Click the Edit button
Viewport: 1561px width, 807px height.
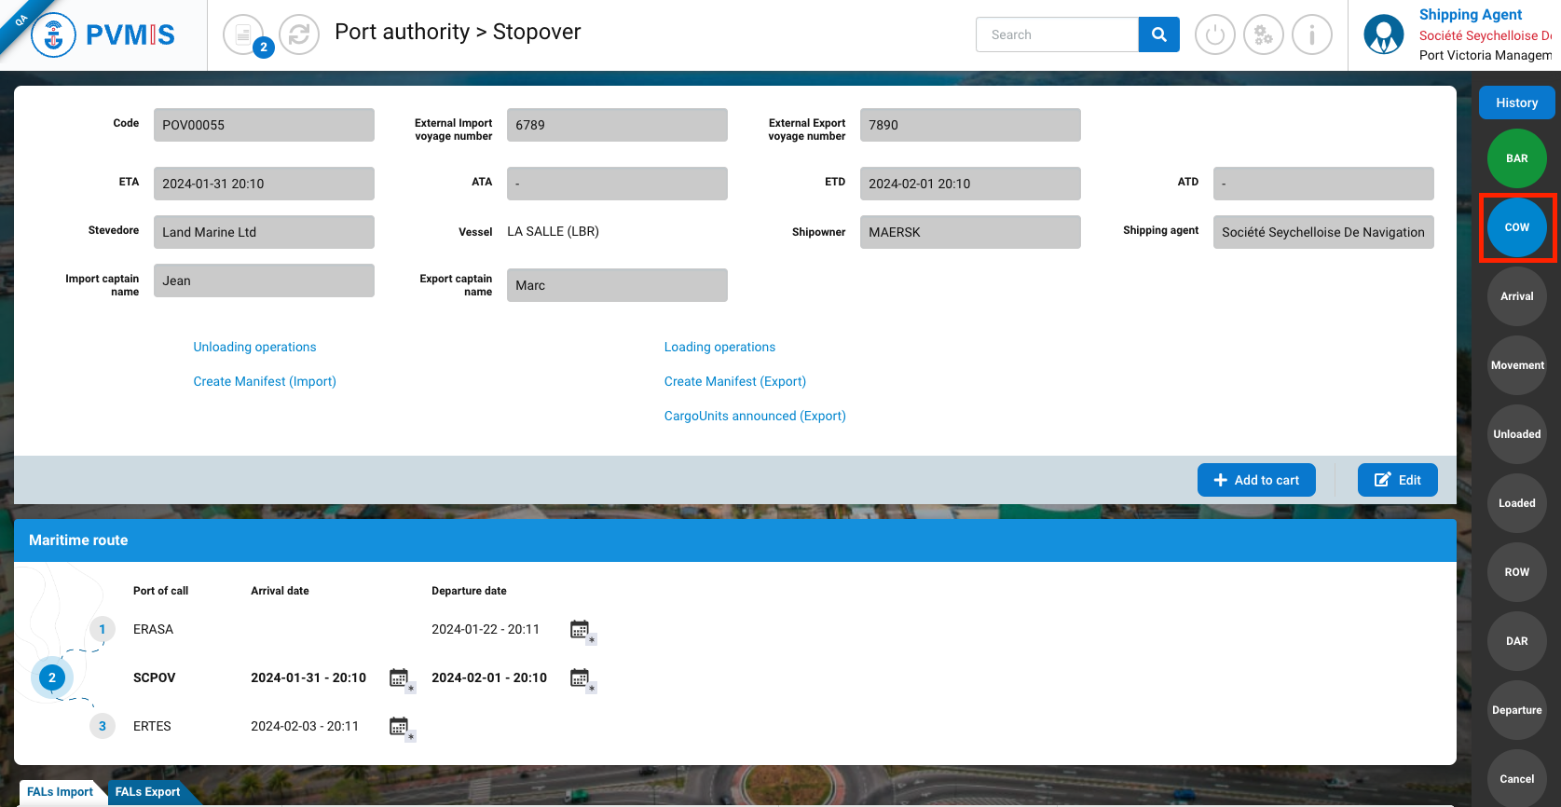click(1397, 480)
